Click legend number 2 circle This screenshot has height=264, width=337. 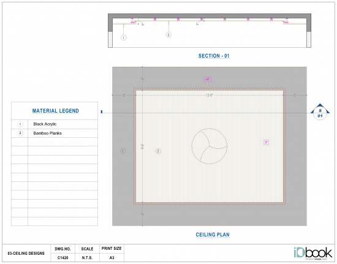[20, 133]
